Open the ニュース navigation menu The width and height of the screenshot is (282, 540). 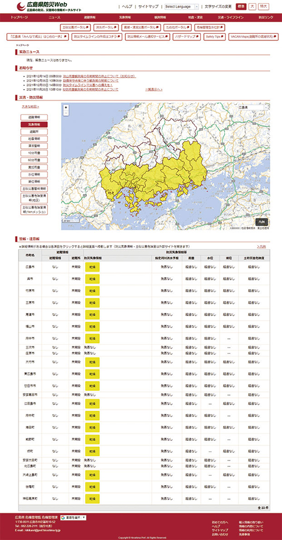[x=54, y=17]
